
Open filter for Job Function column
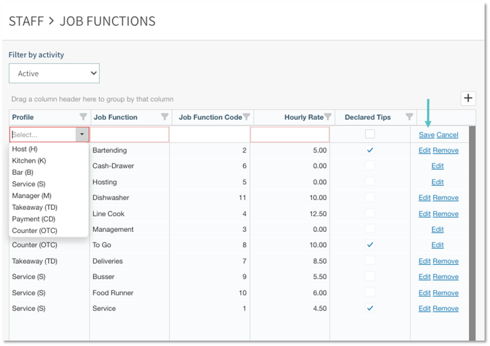(x=164, y=117)
